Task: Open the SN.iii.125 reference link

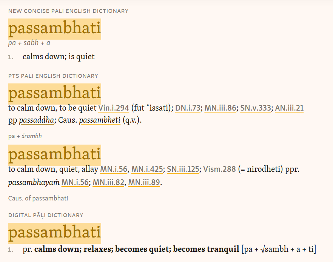Action: pyautogui.click(x=183, y=169)
